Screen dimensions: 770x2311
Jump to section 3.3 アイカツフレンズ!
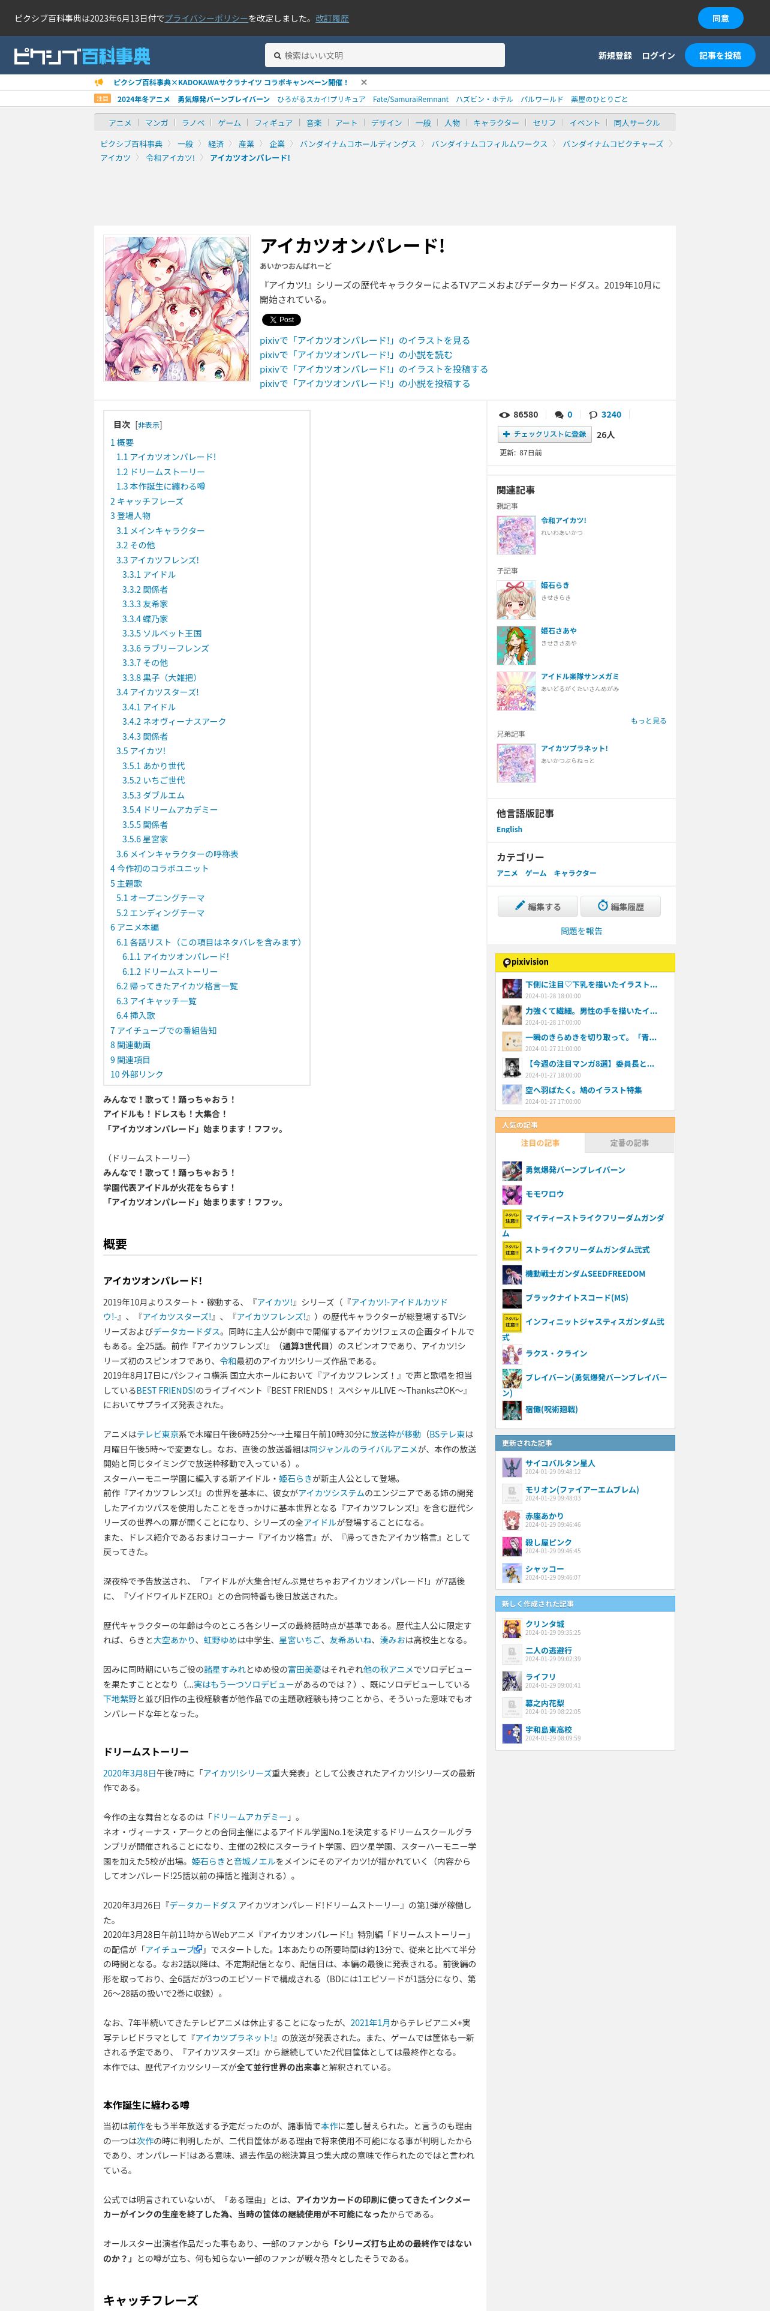tap(158, 560)
